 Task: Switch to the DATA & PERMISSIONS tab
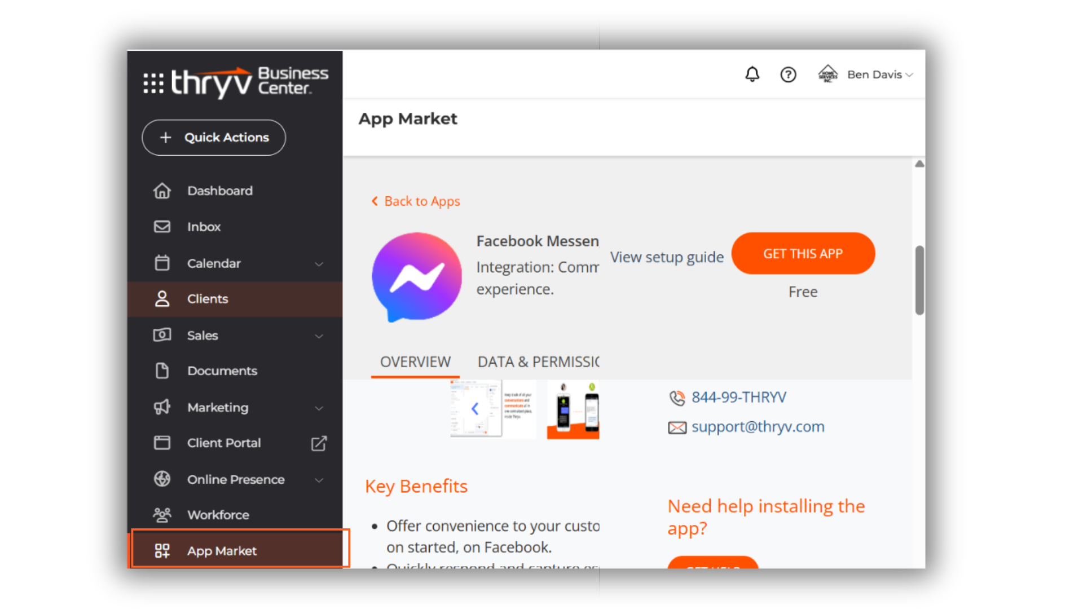tap(538, 362)
